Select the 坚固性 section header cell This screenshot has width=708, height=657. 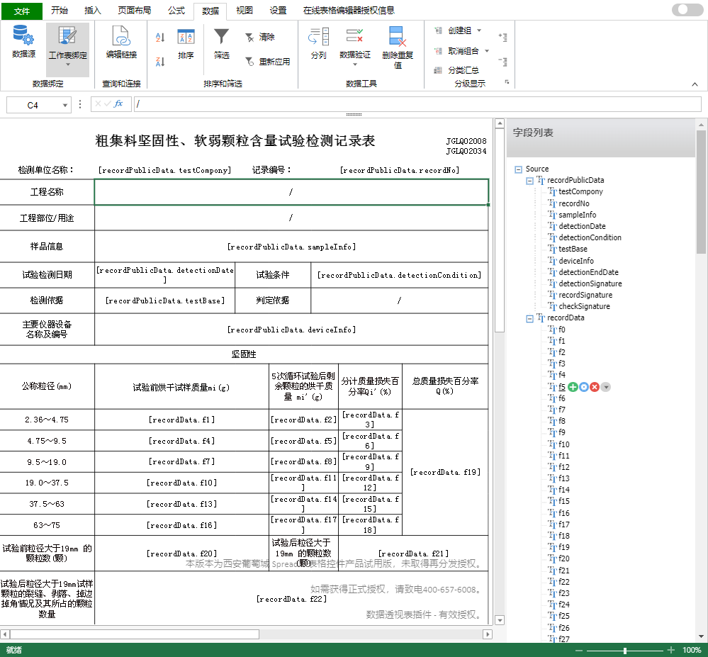pyautogui.click(x=244, y=354)
